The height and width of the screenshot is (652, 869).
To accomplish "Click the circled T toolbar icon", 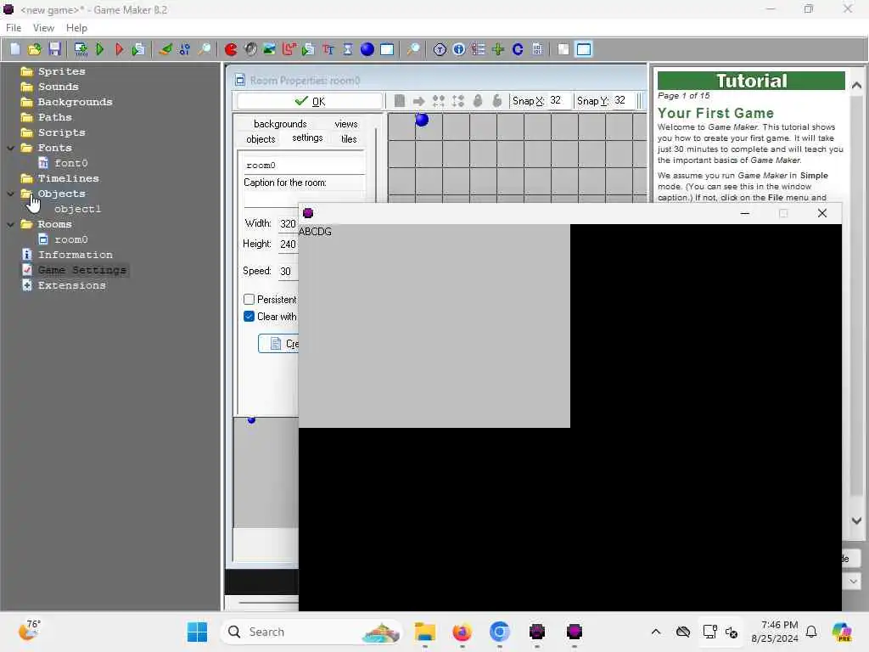I will (440, 49).
